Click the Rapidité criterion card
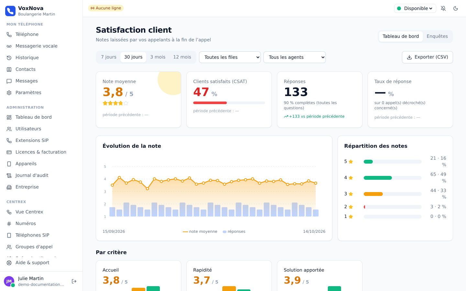This screenshot has width=466, height=291. point(229,276)
